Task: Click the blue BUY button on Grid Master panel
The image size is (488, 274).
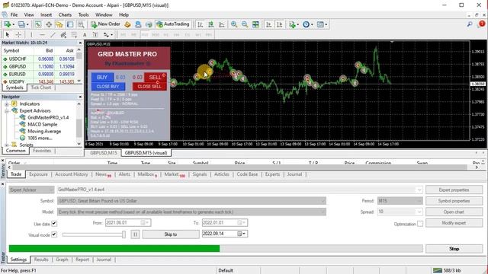Action: (102, 78)
